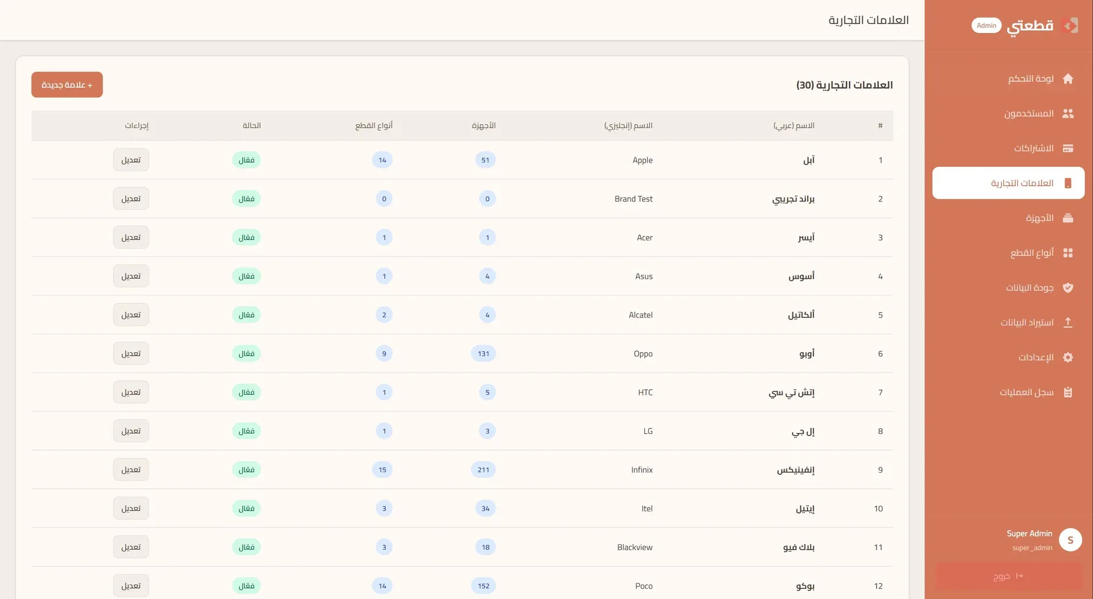Navigate to الأجهزة
The width and height of the screenshot is (1093, 599).
coord(1008,218)
